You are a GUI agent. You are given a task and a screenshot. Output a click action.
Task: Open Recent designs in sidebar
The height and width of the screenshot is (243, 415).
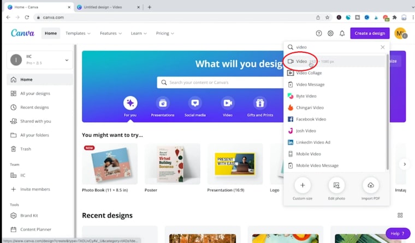pos(40,107)
